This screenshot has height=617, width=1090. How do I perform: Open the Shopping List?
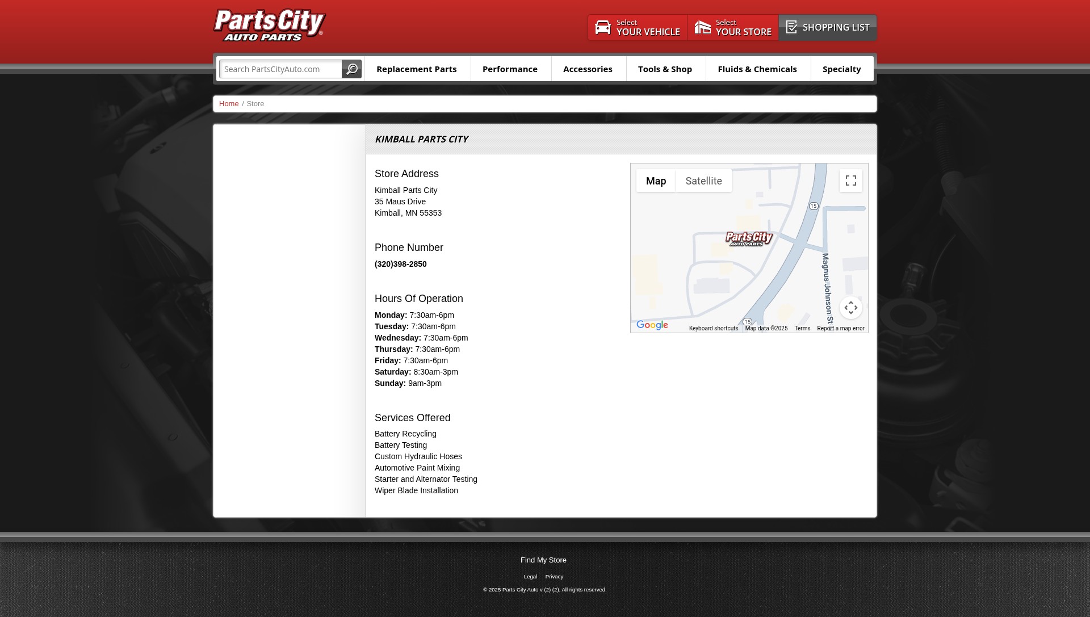tap(828, 27)
